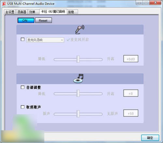This screenshot has height=143, width=163.
Task: Click the grayed 麦克风开启 checkmark
Action: (x=78, y=40)
